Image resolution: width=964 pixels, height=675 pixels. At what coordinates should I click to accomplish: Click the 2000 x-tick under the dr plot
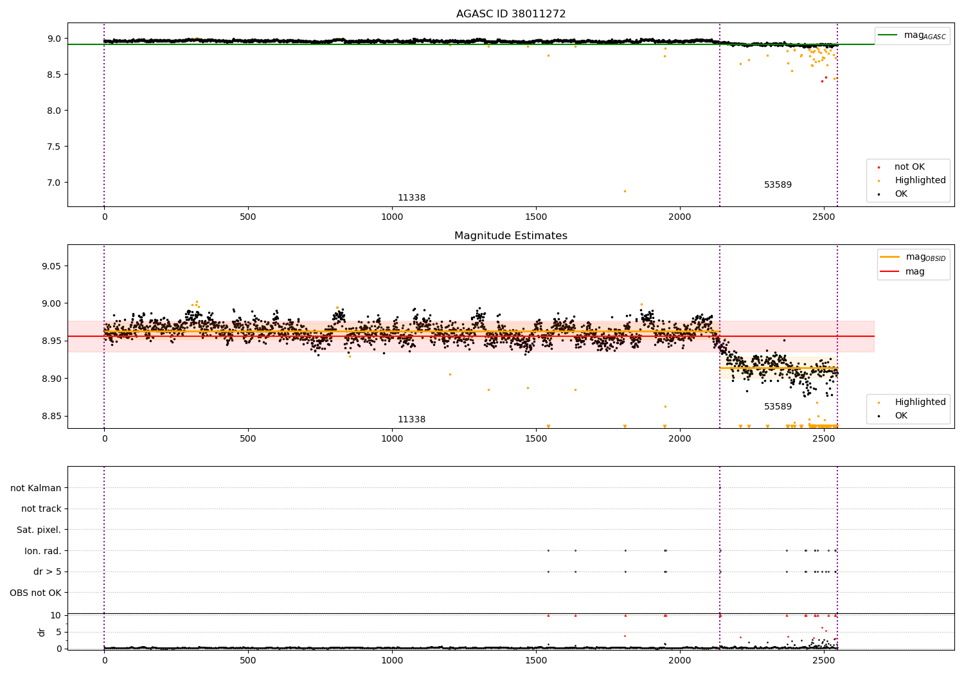tap(680, 660)
